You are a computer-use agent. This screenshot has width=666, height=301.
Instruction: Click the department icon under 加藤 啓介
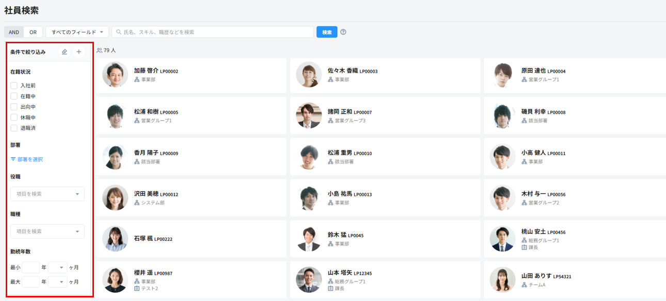pos(137,80)
